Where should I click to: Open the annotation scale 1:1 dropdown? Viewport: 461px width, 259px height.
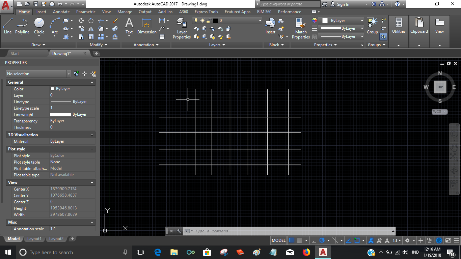pyautogui.click(x=397, y=240)
